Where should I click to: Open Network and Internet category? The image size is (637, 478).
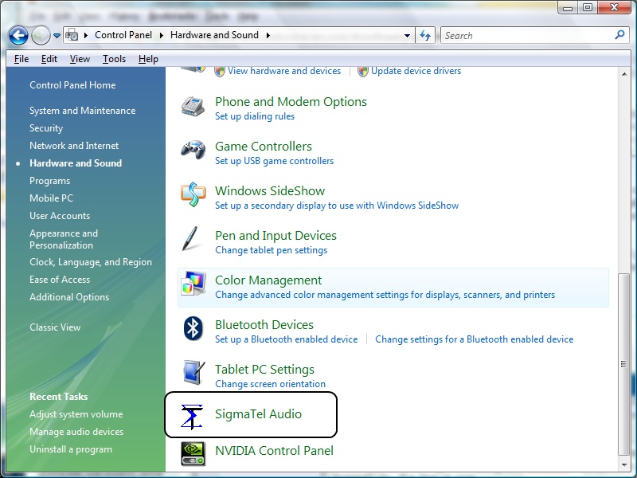[x=74, y=146]
